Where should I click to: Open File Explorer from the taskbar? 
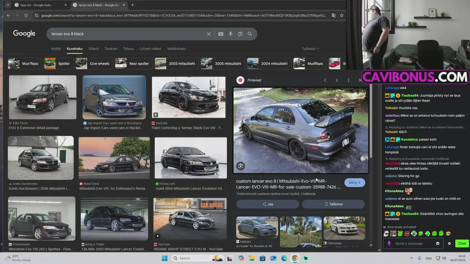click(252, 258)
